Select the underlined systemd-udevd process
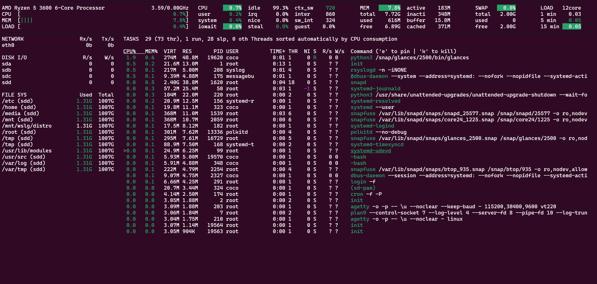The image size is (597, 284). click(x=371, y=151)
